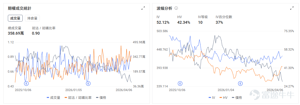Click the 2026/01/04 date axis label
The image size is (300, 105).
(x=226, y=90)
